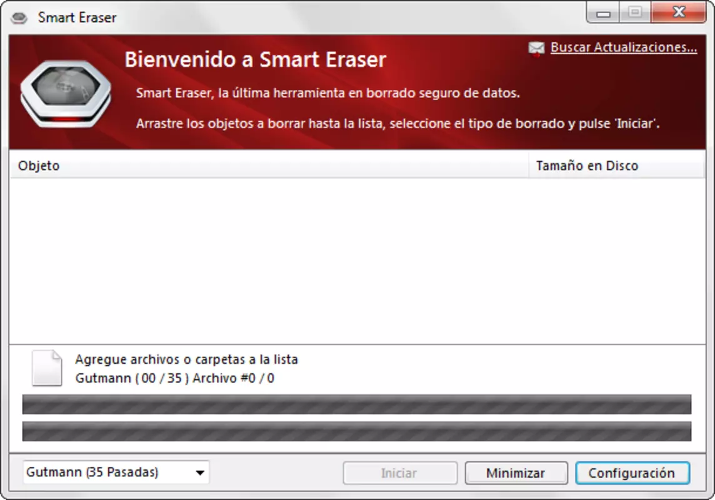The image size is (715, 500).
Task: Click 'Agregue archivos o carpetas a la lista'
Action: point(186,359)
